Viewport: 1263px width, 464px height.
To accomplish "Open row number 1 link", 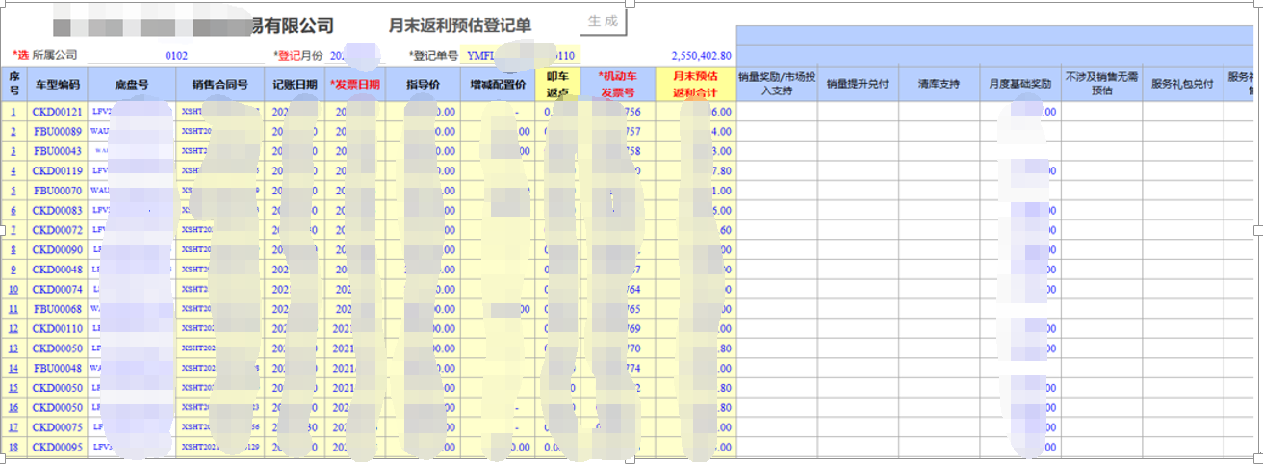I will [13, 112].
